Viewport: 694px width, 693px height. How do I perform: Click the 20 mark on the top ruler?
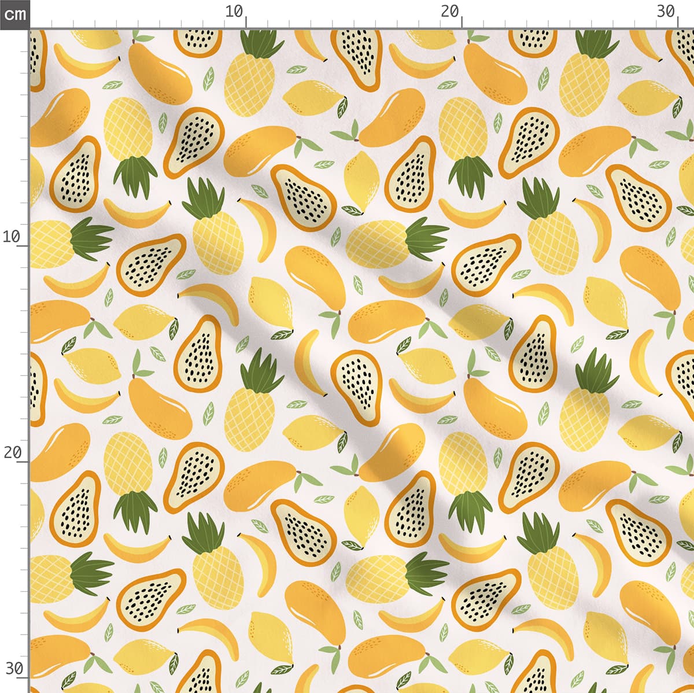pos(450,12)
